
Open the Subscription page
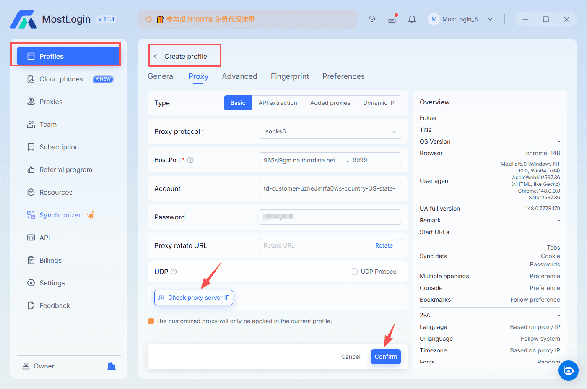tap(59, 147)
